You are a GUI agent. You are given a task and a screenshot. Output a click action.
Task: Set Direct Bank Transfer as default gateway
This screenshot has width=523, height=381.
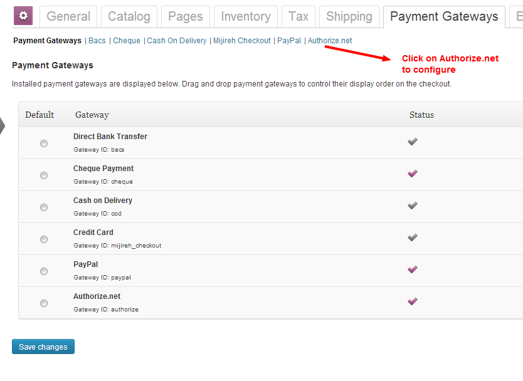[44, 144]
